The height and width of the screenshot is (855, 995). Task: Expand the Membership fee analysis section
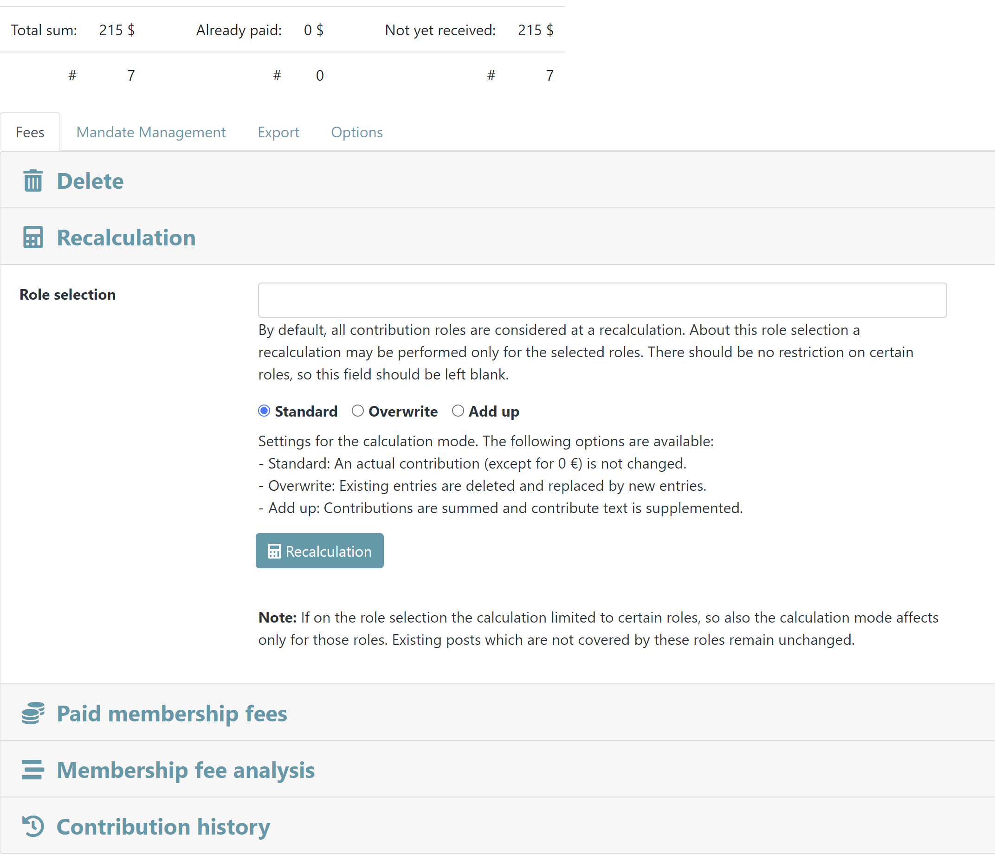point(185,770)
